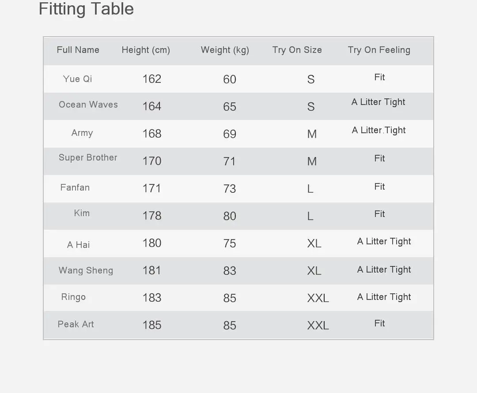Click the Try On Feeling header

pos(379,50)
